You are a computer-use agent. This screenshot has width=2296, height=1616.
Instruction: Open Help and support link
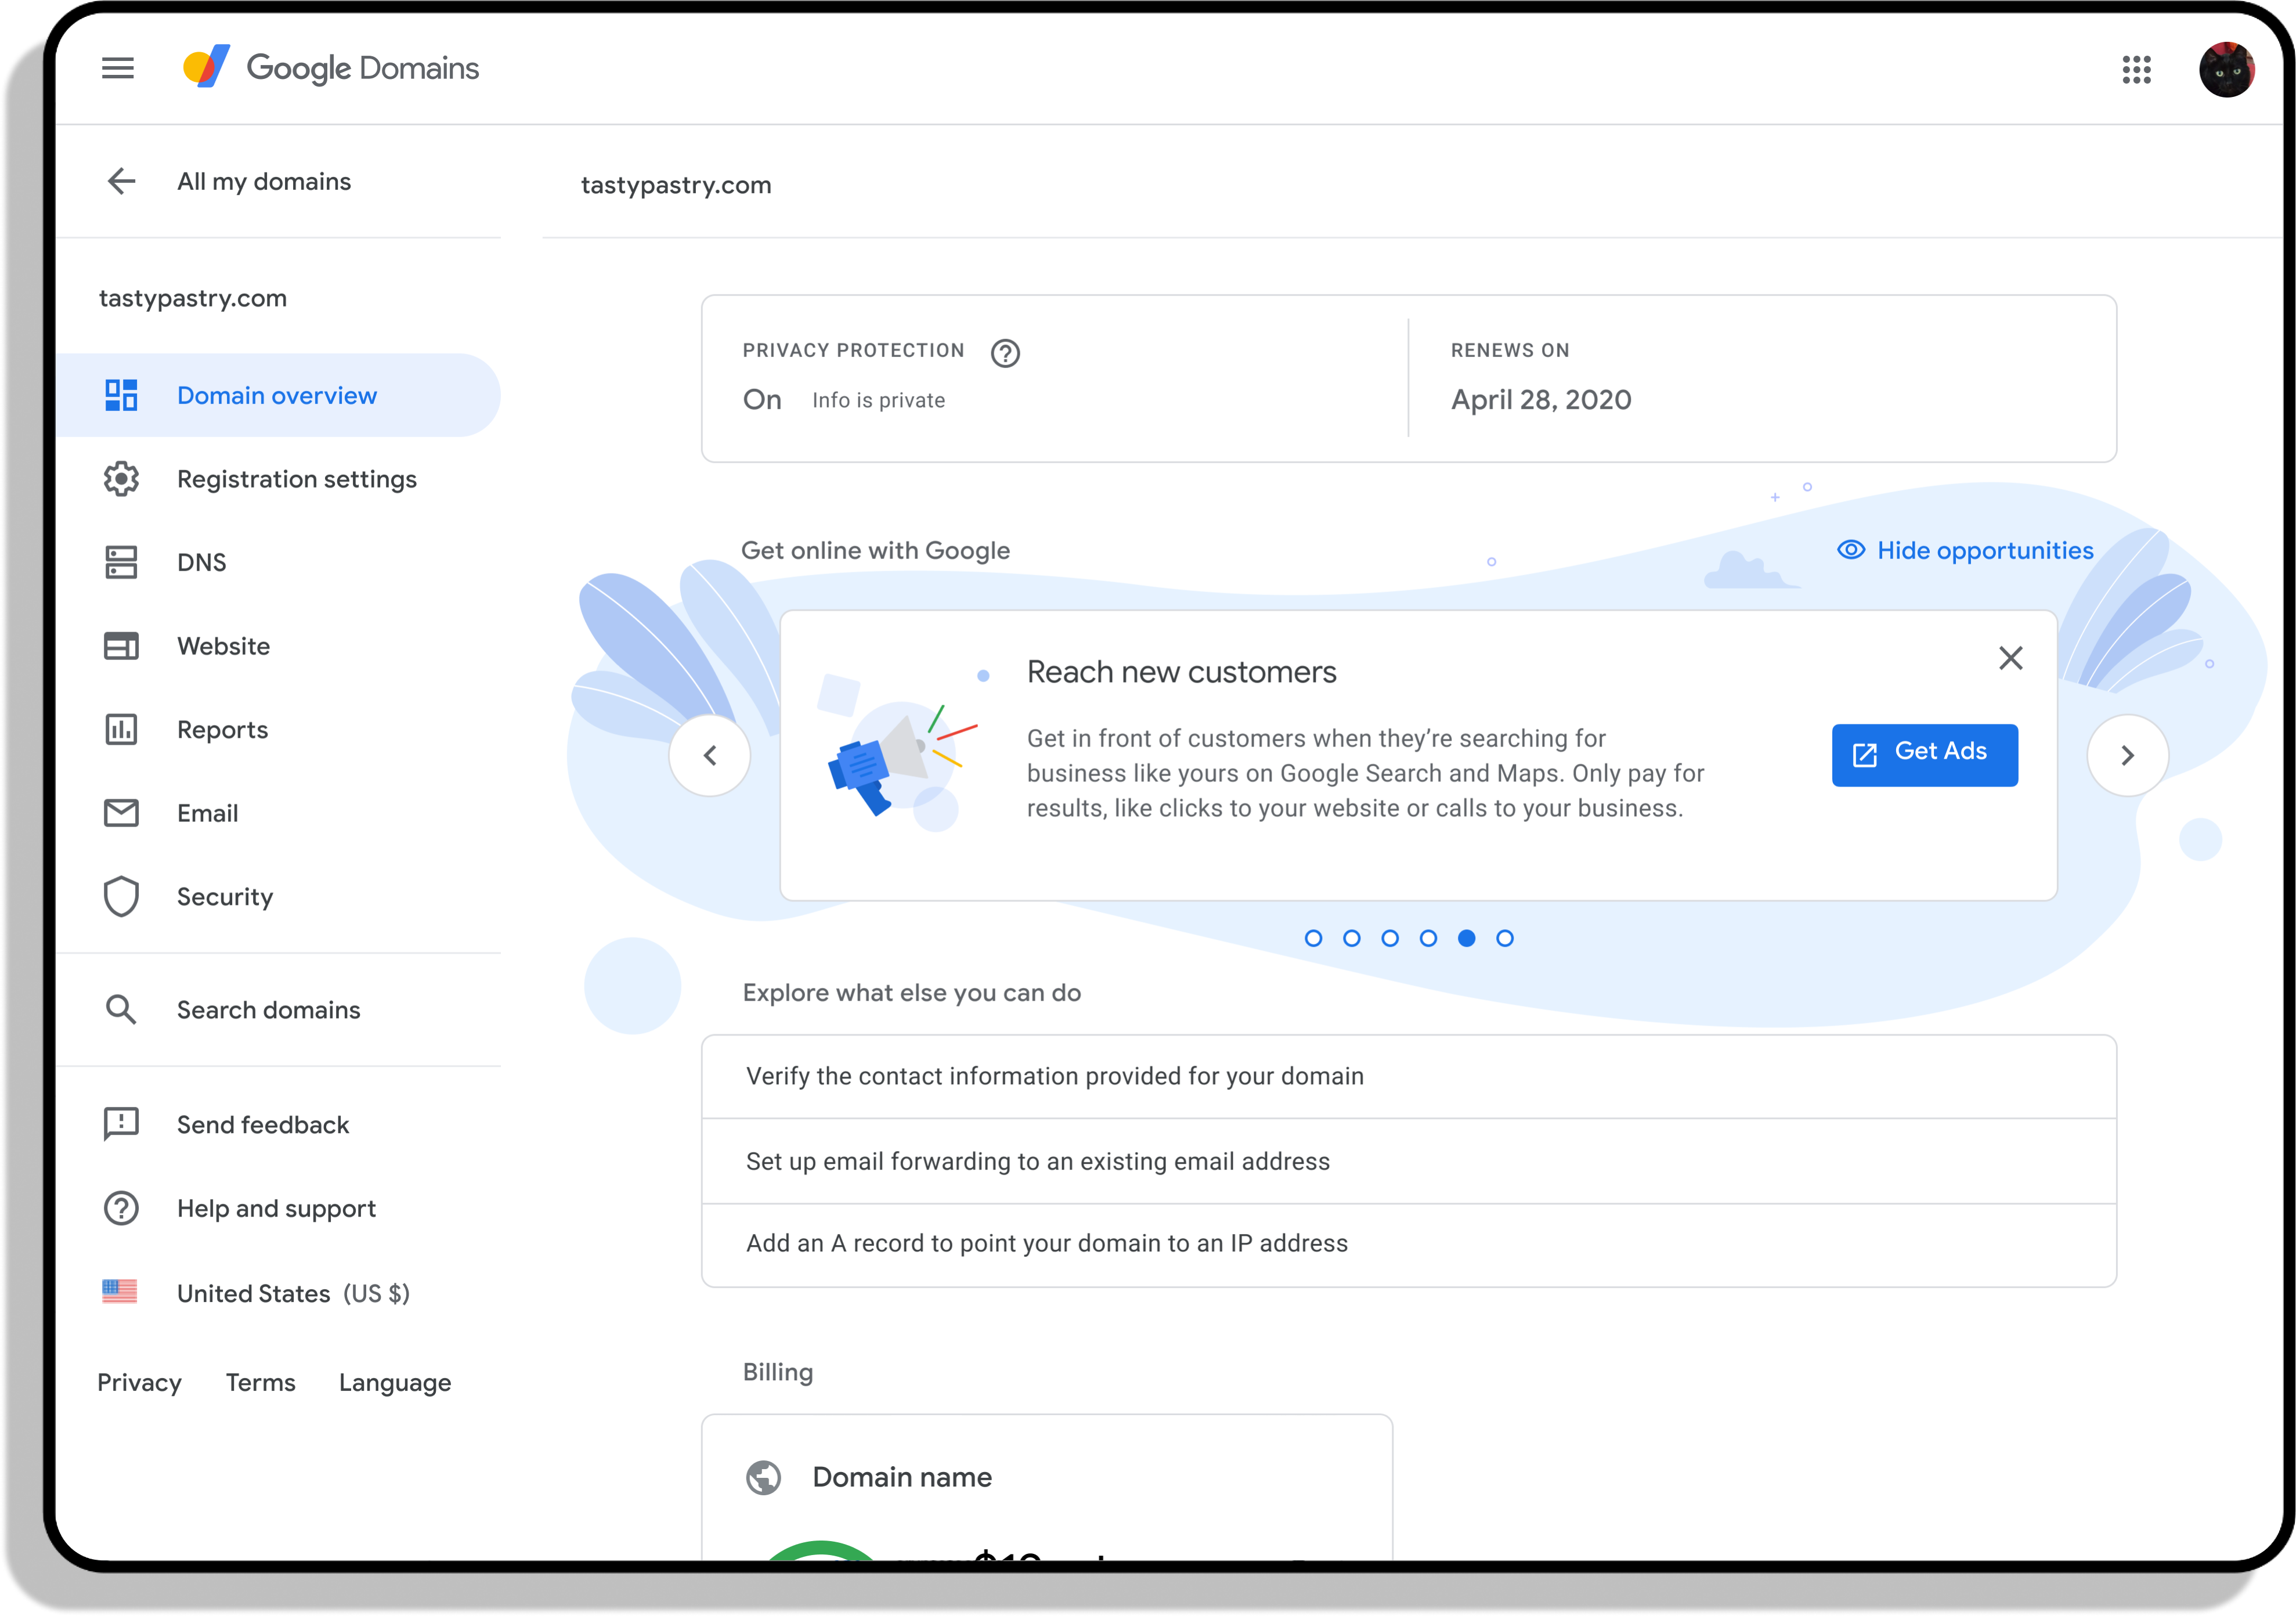(276, 1208)
